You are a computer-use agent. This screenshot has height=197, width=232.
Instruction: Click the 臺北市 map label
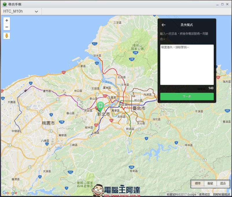pos(139,108)
